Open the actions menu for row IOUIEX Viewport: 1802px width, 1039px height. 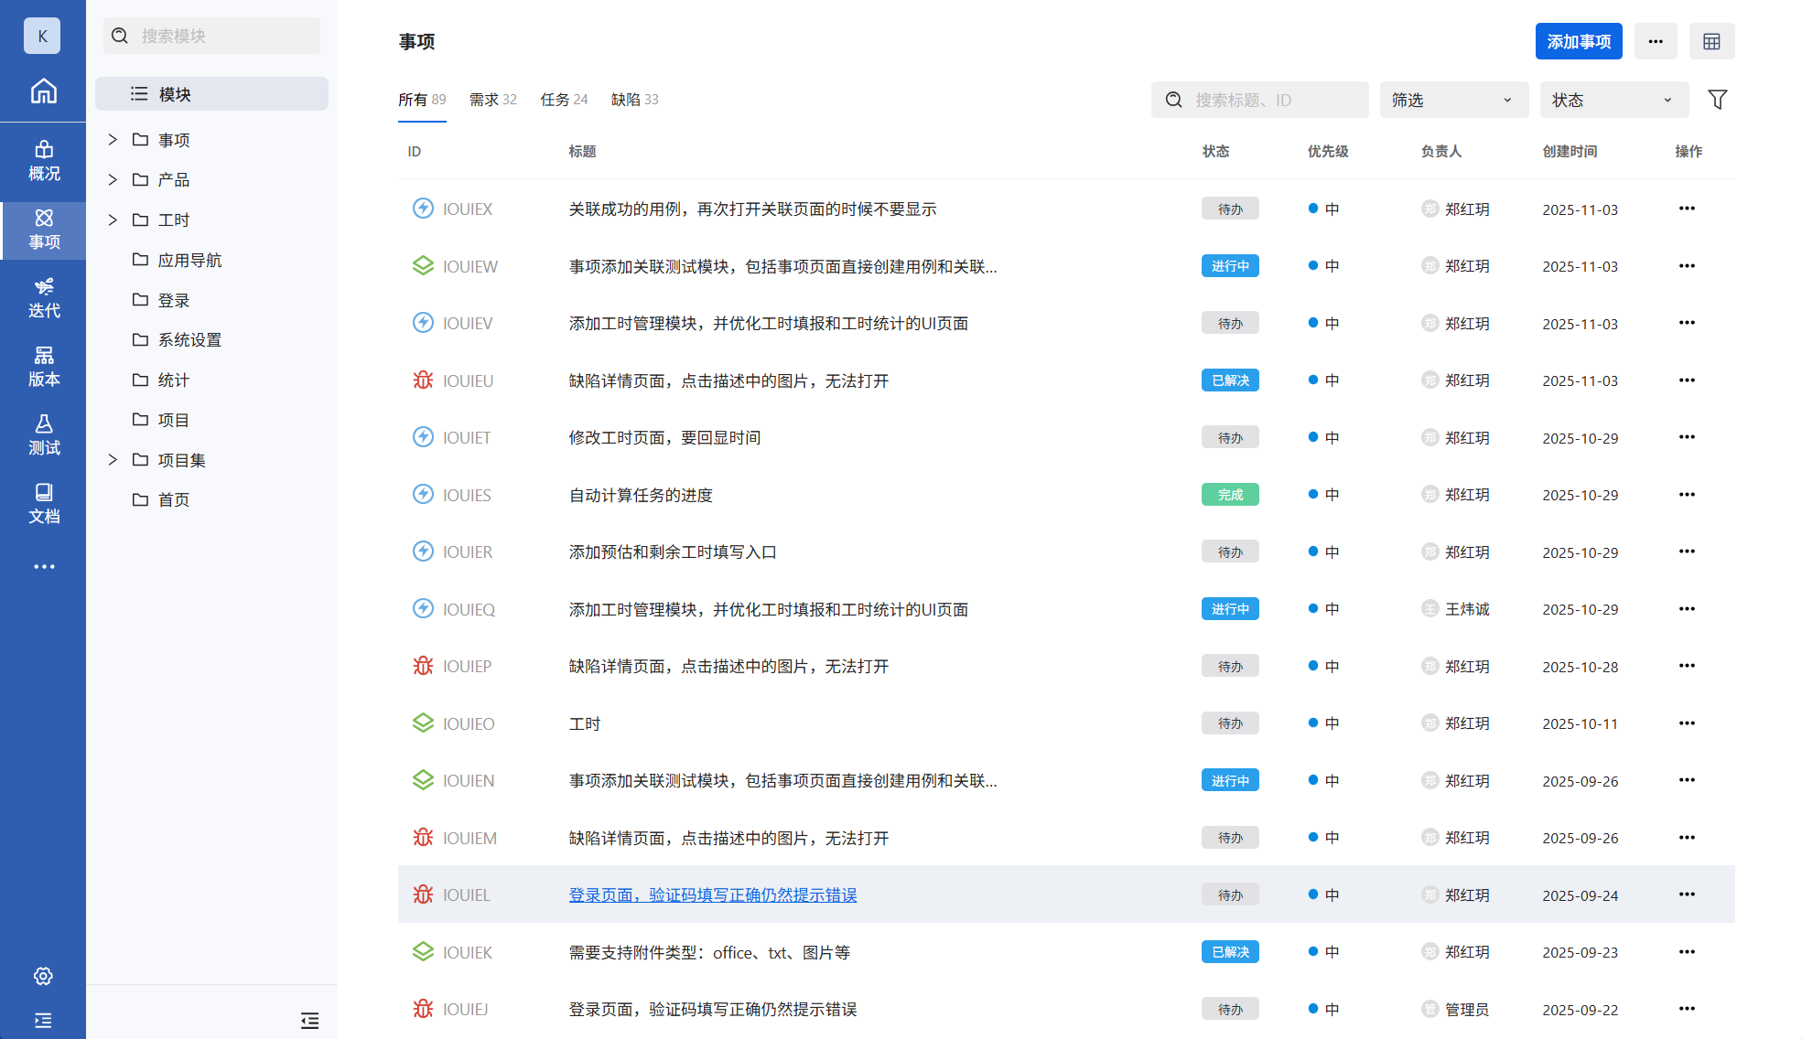click(x=1686, y=209)
